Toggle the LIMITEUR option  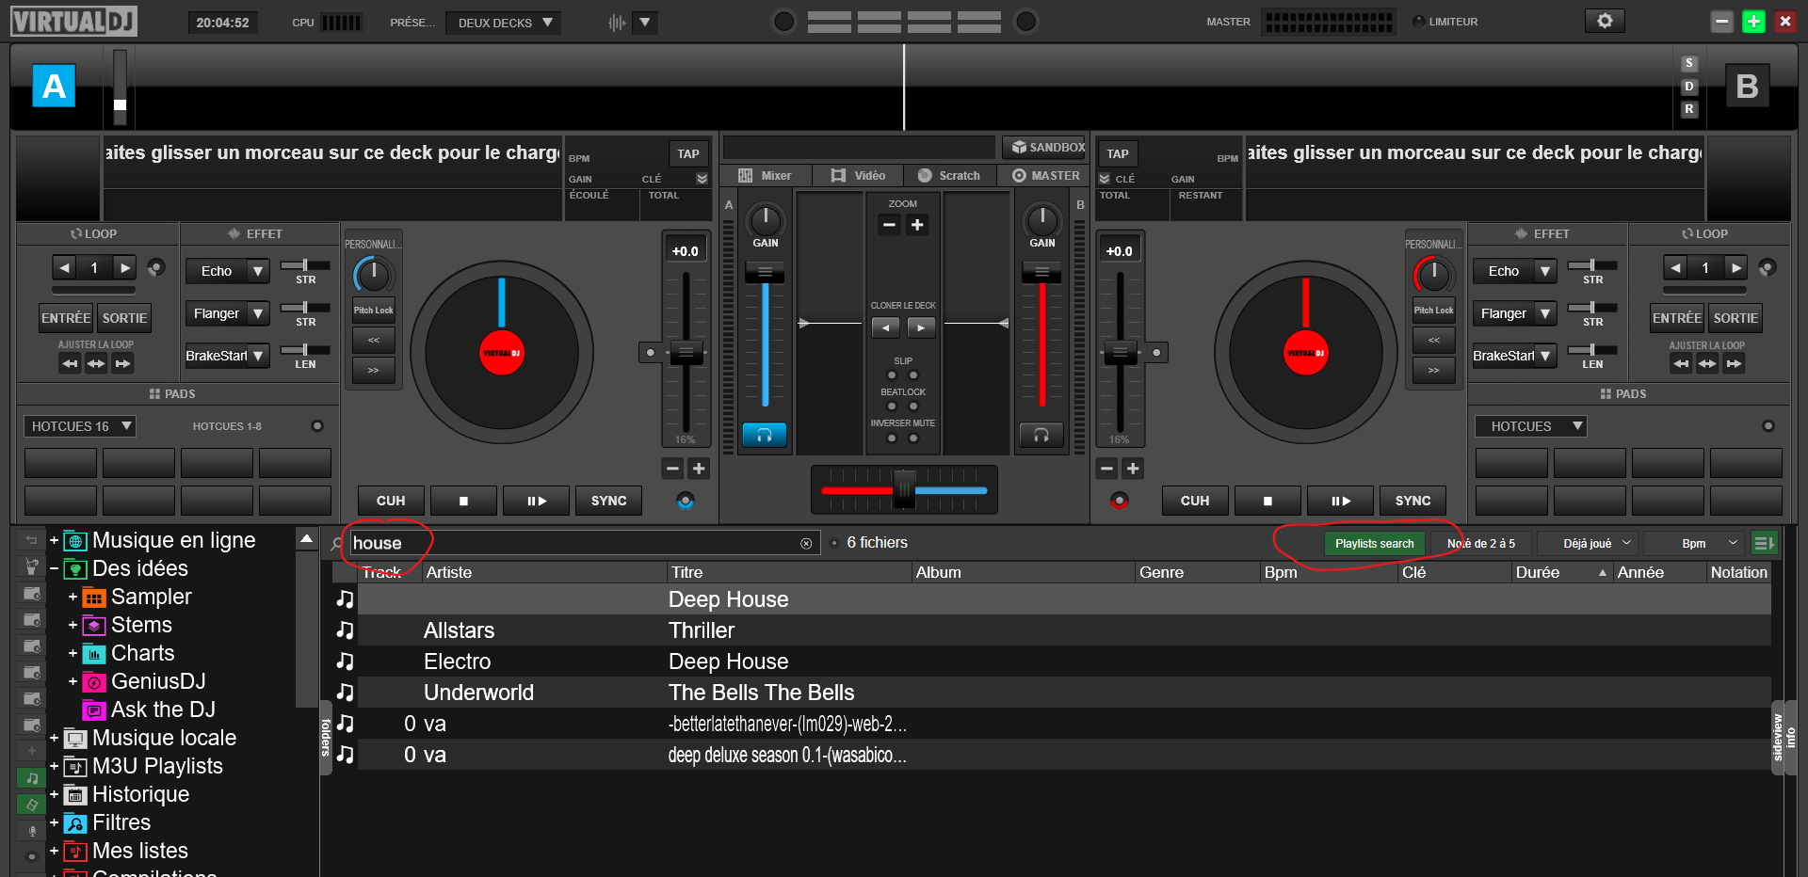(1419, 22)
